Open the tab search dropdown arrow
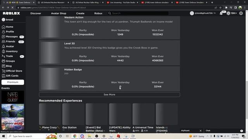 point(225,2)
